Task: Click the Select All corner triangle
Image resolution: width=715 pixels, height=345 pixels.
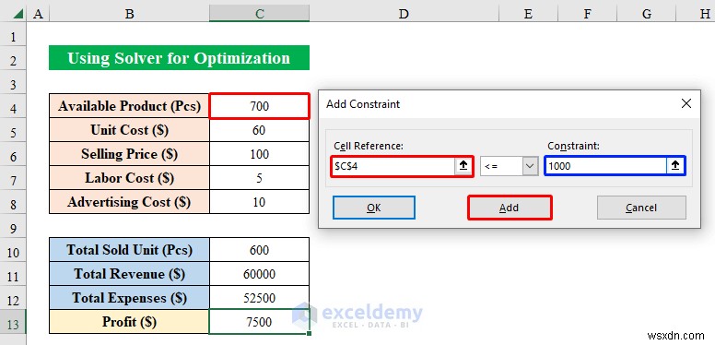Action: [x=18, y=14]
